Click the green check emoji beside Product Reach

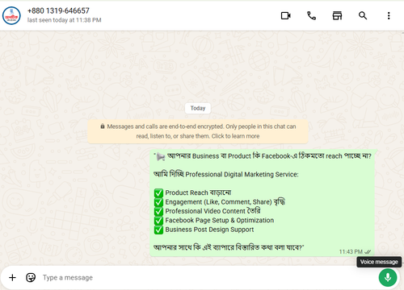coord(158,193)
